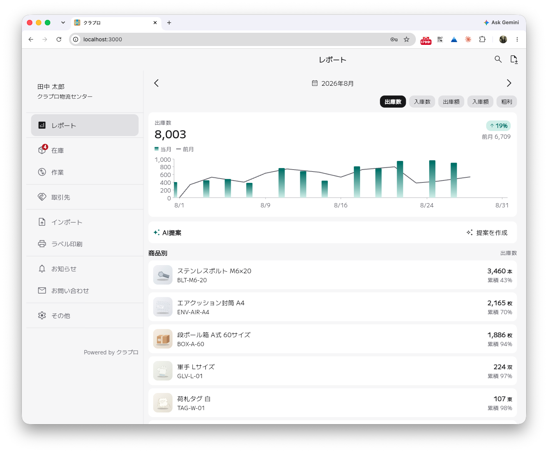Image resolution: width=548 pixels, height=453 pixels.
Task: Click the AI提案 sparkle heading
Action: (x=168, y=233)
